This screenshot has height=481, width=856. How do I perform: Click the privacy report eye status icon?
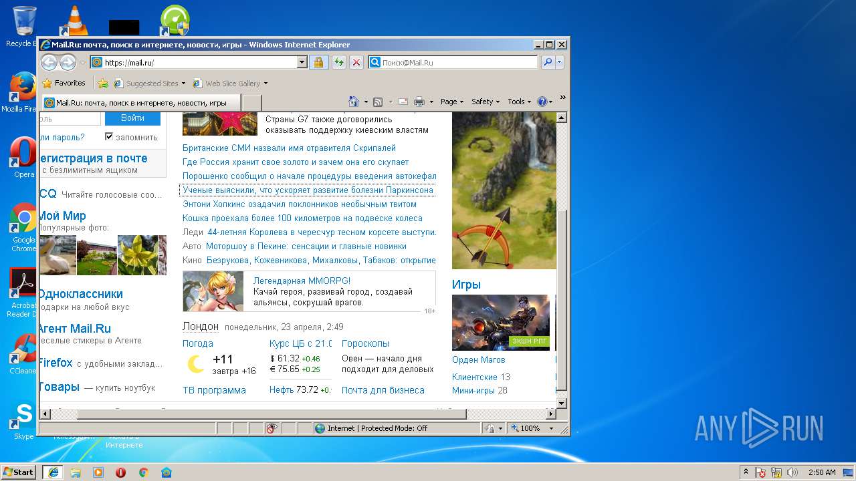pos(272,428)
